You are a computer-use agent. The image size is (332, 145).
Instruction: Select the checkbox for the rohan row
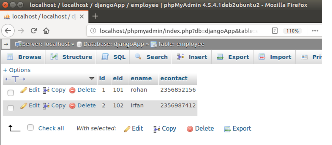tap(11, 93)
